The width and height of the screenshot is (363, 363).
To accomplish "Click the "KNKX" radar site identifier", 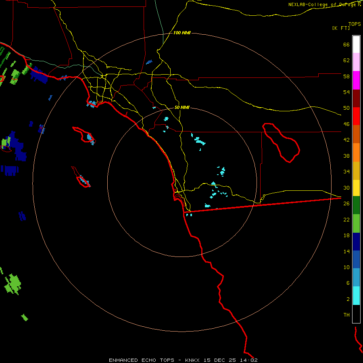I will pyautogui.click(x=192, y=360).
